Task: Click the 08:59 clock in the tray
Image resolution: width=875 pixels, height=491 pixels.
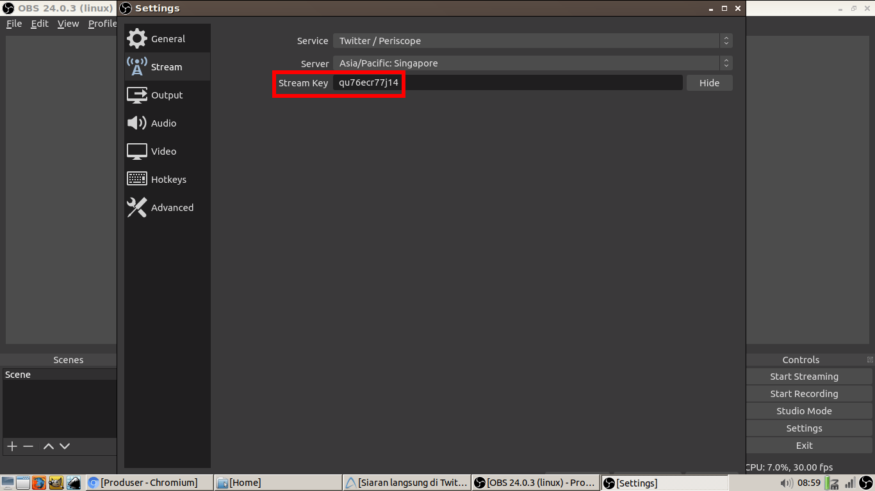Action: coord(809,483)
